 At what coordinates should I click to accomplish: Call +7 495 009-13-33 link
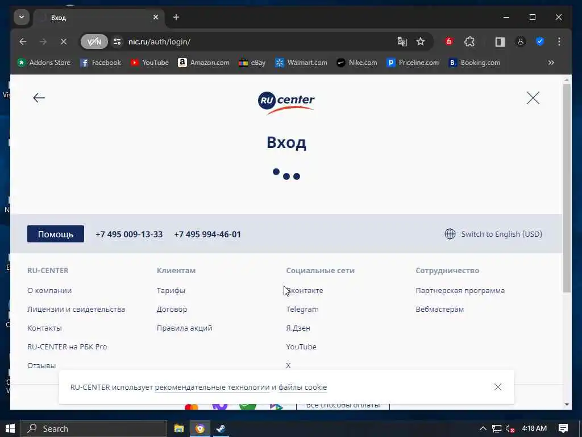(129, 234)
